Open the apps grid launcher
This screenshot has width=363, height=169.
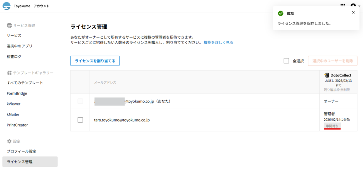pyautogui.click(x=342, y=6)
